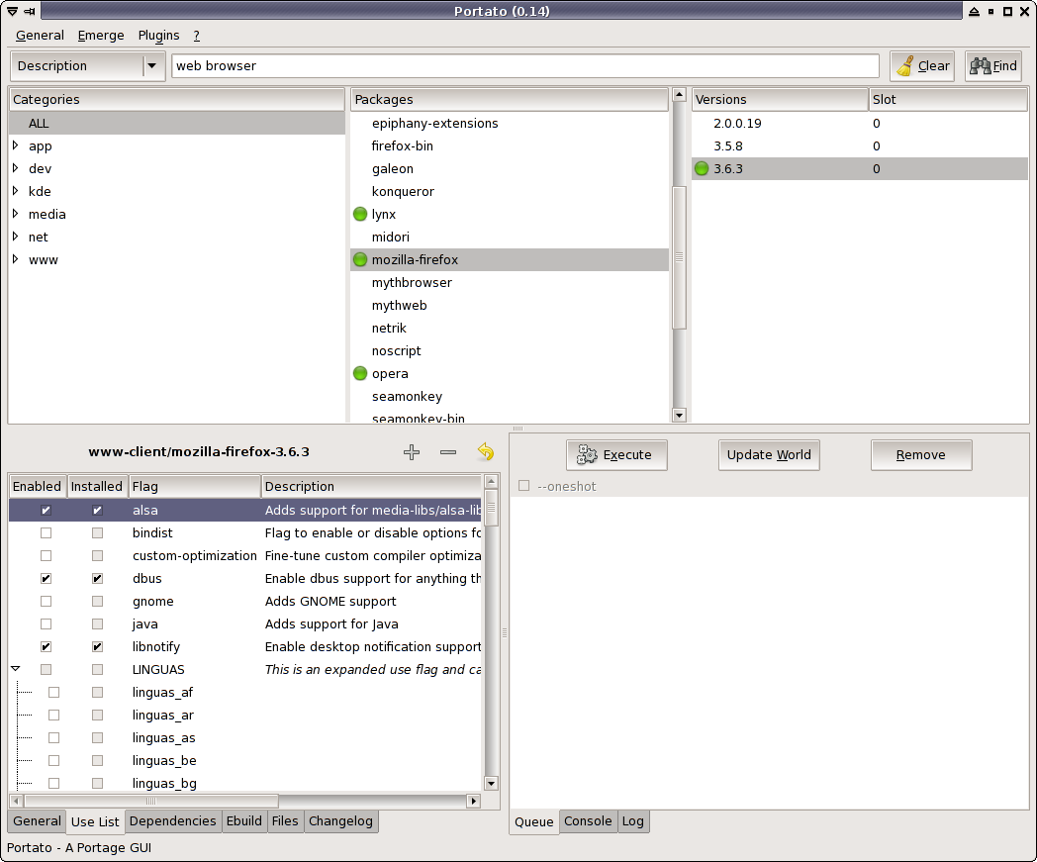This screenshot has width=1037, height=862.
Task: Uncheck the libnotify enabled checkbox
Action: tap(46, 647)
